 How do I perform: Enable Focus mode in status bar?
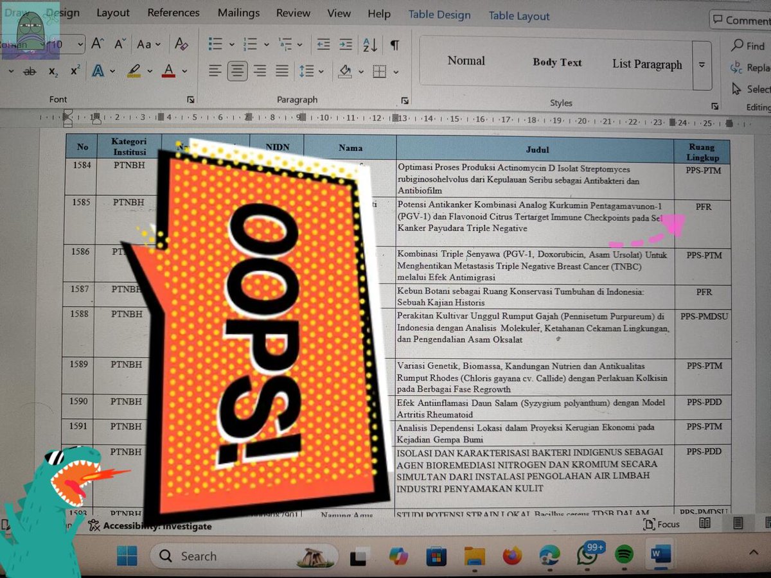[x=662, y=524]
